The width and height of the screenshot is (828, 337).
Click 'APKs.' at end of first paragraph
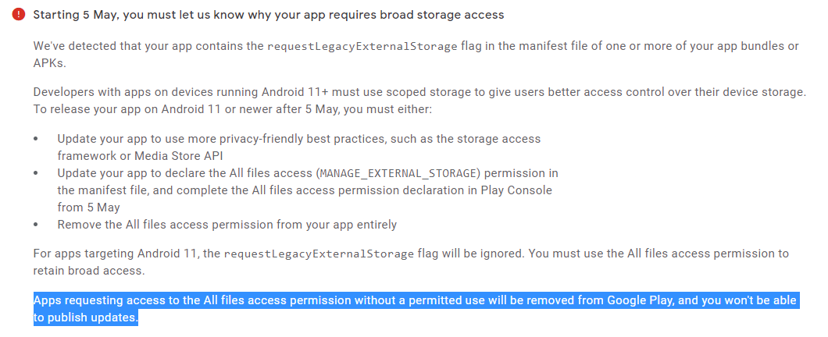coord(50,63)
